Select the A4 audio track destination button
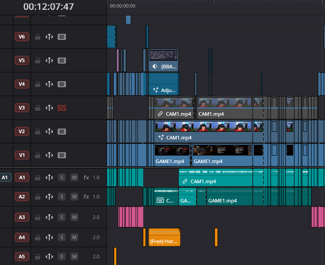Image resolution: width=325 pixels, height=265 pixels. click(x=22, y=237)
